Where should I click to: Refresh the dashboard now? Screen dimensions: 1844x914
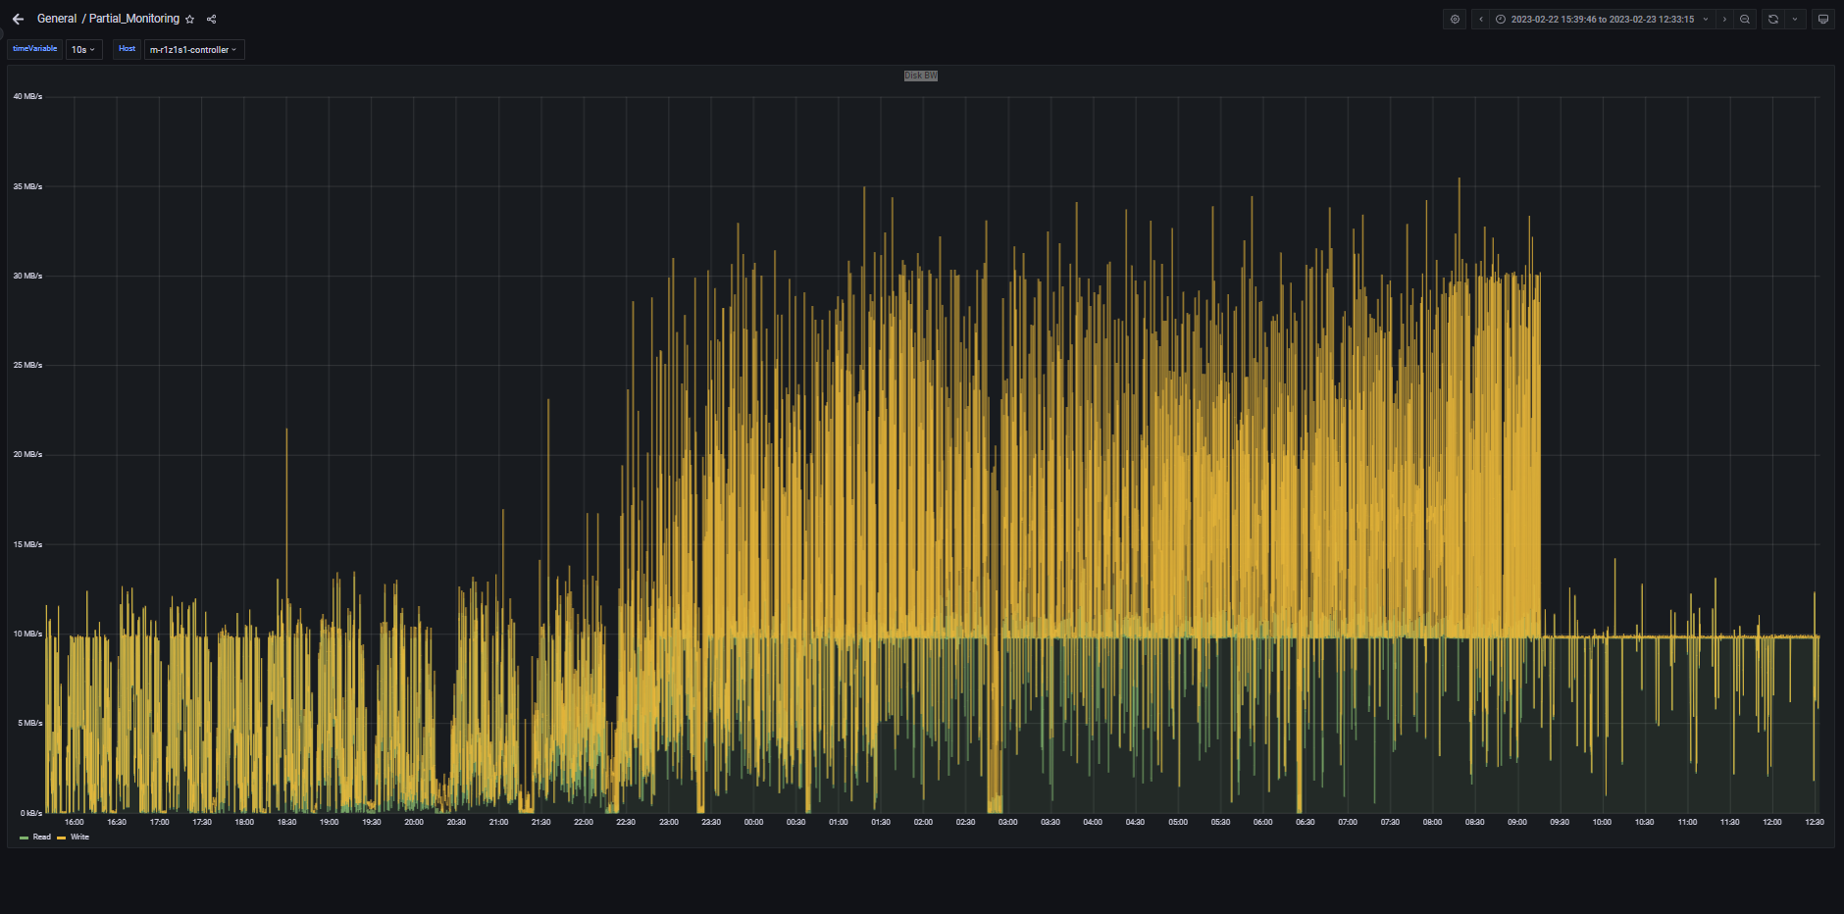pos(1772,19)
